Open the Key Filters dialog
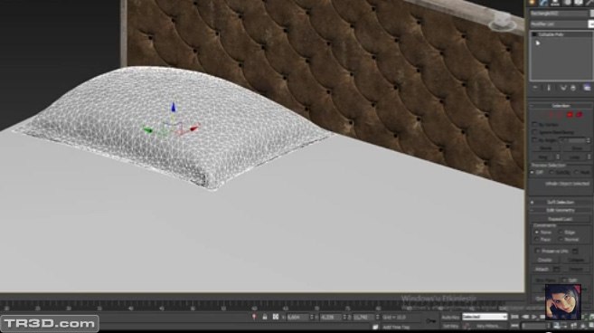Viewport: 594px width, 333px height. click(488, 326)
